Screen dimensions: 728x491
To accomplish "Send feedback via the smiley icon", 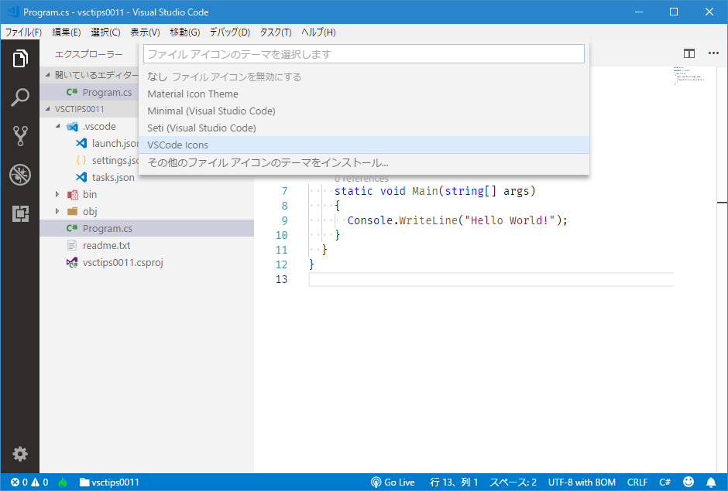I will (689, 482).
